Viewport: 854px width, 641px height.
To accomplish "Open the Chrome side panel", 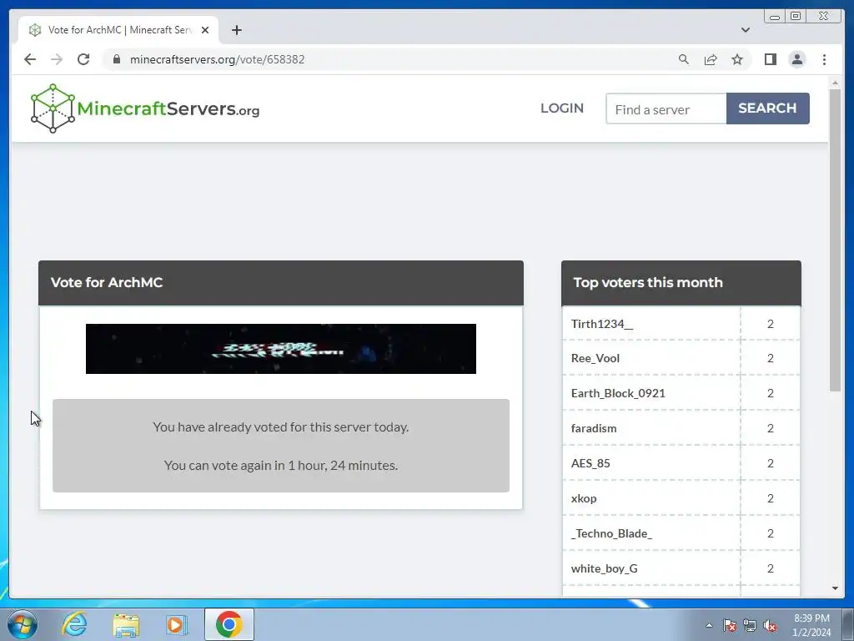I will point(770,59).
